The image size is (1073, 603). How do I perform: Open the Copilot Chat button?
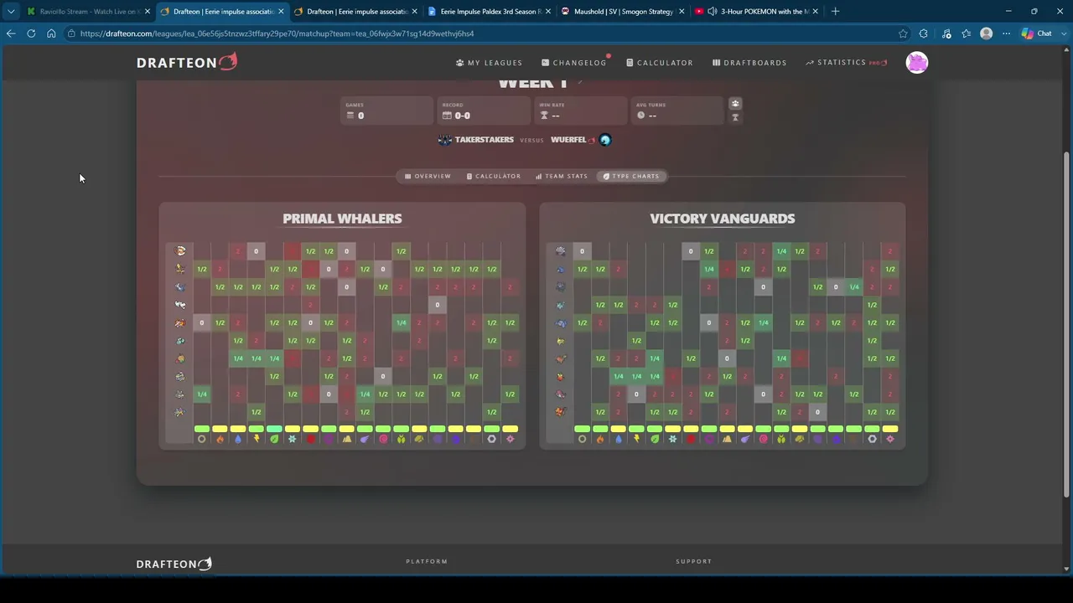tap(1037, 33)
